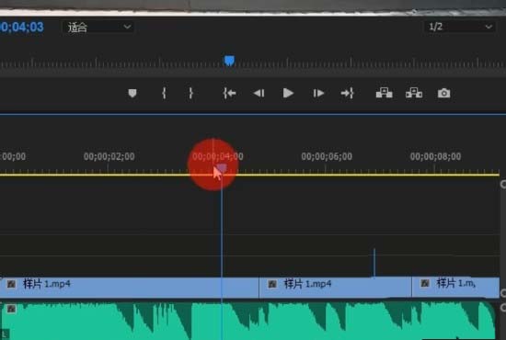Click timeline ruler at 00;00;08;00
Image resolution: width=506 pixels, height=340 pixels.
tap(435, 156)
